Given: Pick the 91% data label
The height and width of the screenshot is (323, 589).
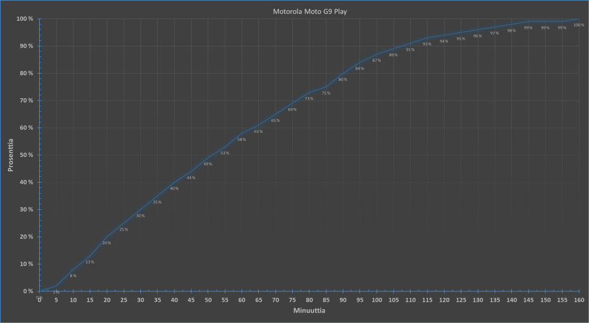Looking at the screenshot, I should coord(410,49).
